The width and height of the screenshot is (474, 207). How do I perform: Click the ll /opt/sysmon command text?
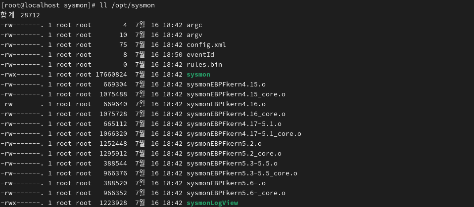pyautogui.click(x=127, y=5)
